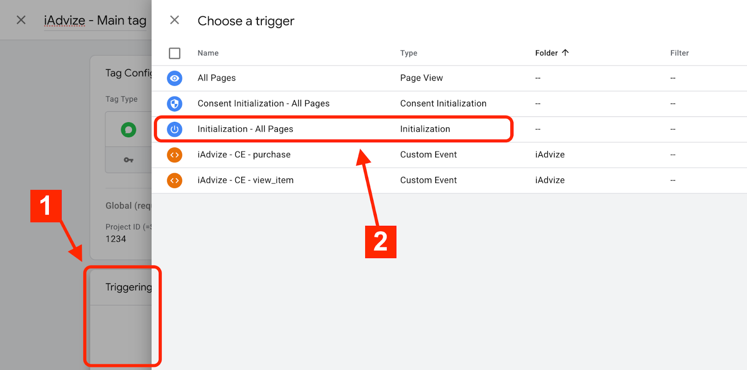Close the Choose a trigger panel
Screen dimensions: 747x370
pos(175,20)
